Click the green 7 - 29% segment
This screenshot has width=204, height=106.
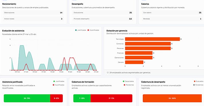[82, 98]
